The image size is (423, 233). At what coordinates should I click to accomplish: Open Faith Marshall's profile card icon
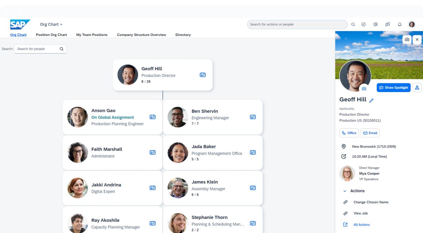152,152
